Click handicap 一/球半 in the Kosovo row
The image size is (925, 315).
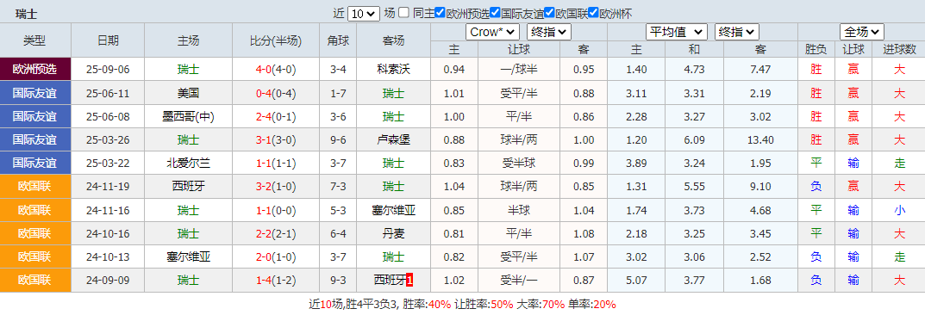click(519, 70)
